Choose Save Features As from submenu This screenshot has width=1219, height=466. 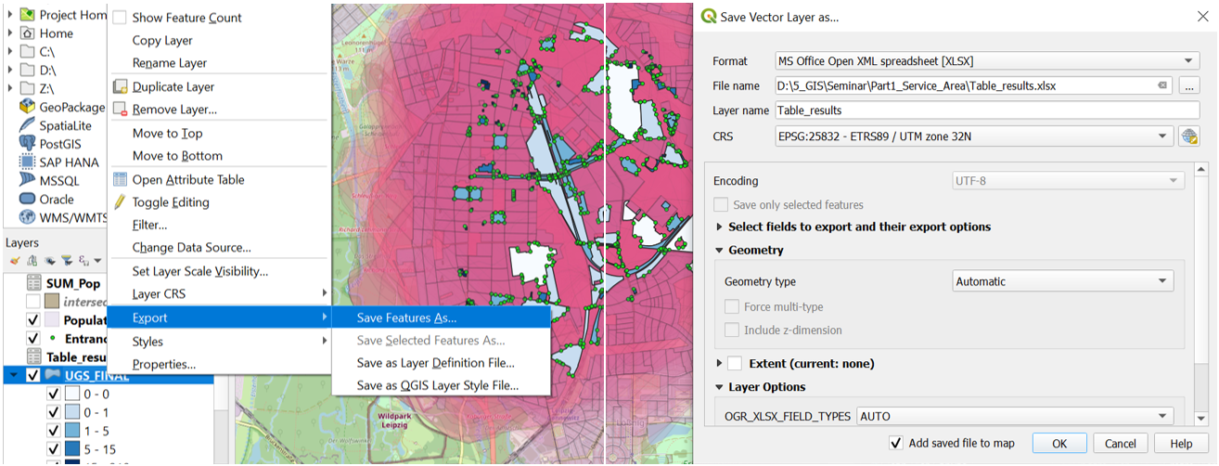click(x=406, y=317)
